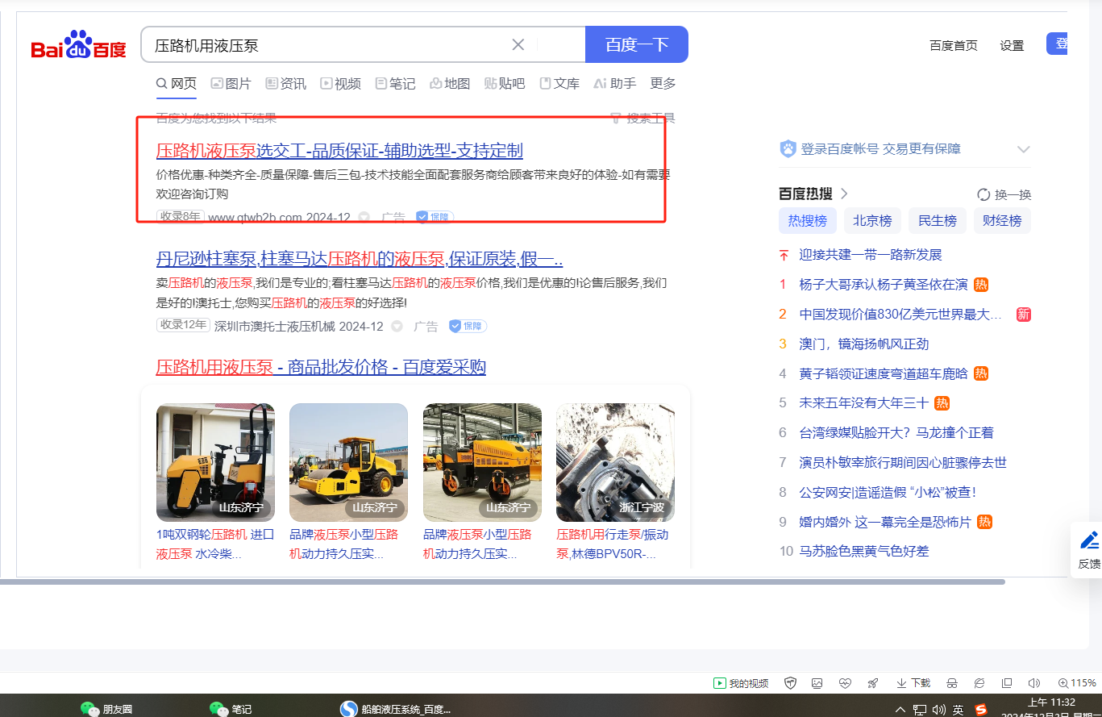1102x717 pixels.
Task: Open result 压路机液压泵选交工-品质保证
Action: click(x=339, y=151)
